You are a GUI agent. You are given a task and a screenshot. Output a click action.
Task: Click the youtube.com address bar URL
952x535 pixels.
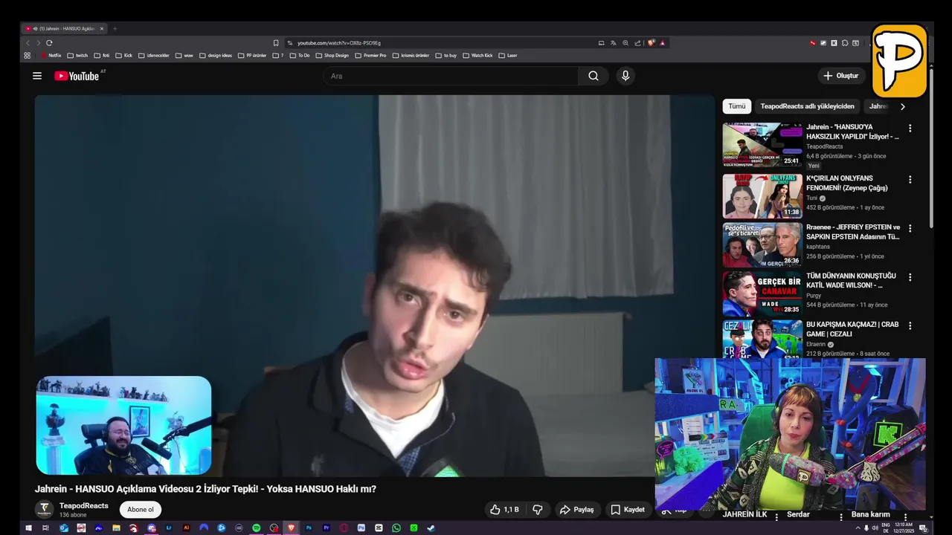pos(338,43)
